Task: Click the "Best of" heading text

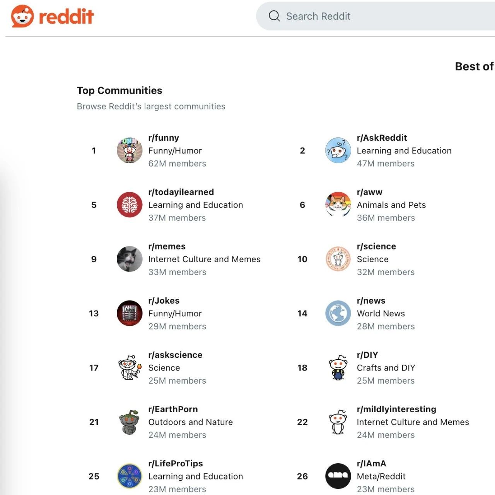Action: point(474,67)
